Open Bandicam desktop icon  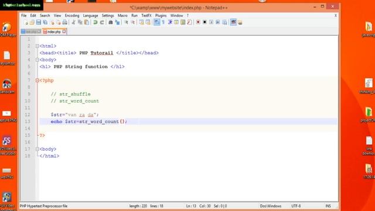pyautogui.click(x=6, y=86)
